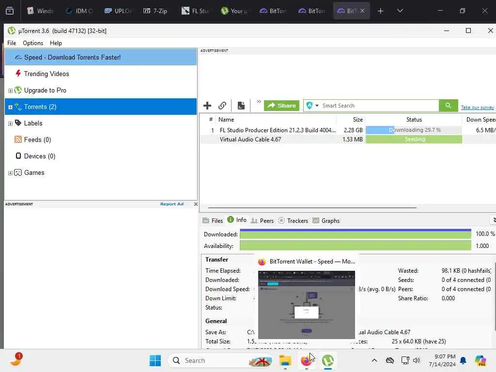Select Speed - Download Torrents Faster!
This screenshot has width=496, height=372.
click(x=101, y=57)
